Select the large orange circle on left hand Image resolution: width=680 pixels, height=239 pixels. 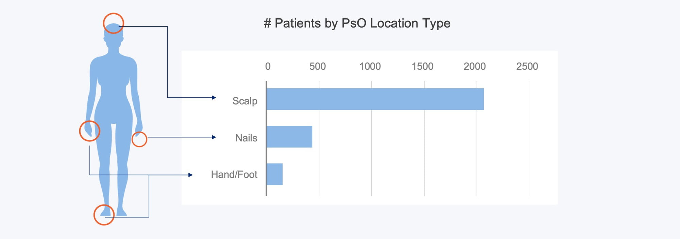[x=89, y=131]
